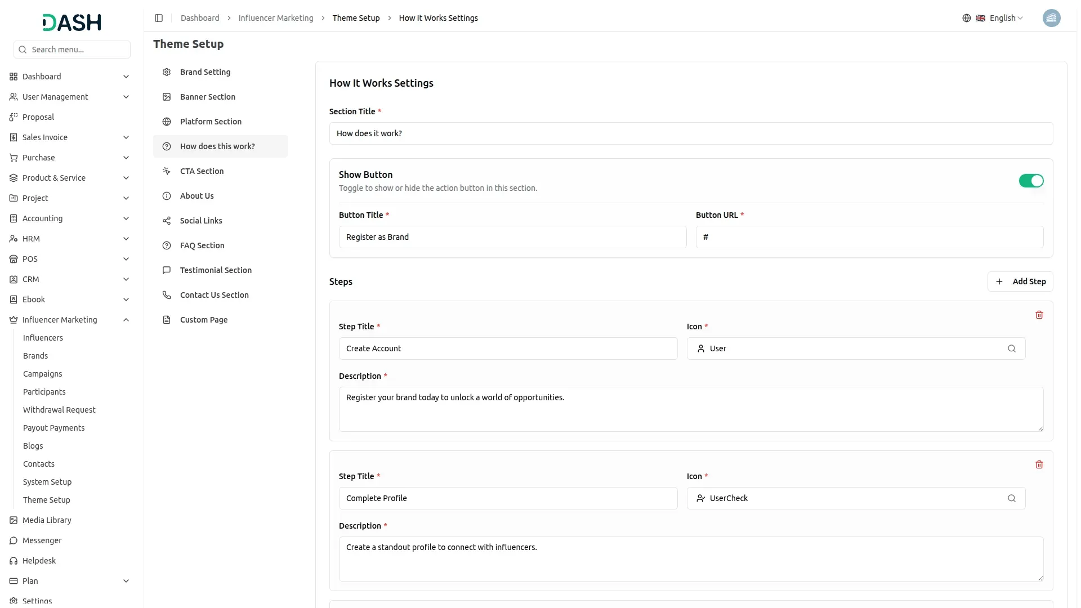Open user avatar in top right

point(1051,18)
